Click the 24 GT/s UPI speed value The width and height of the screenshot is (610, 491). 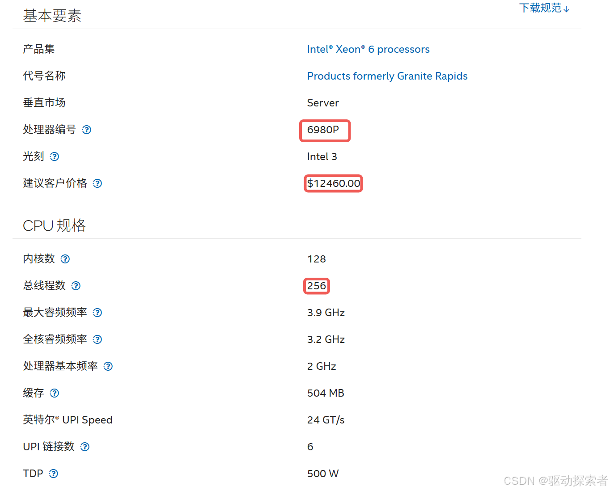click(x=326, y=420)
